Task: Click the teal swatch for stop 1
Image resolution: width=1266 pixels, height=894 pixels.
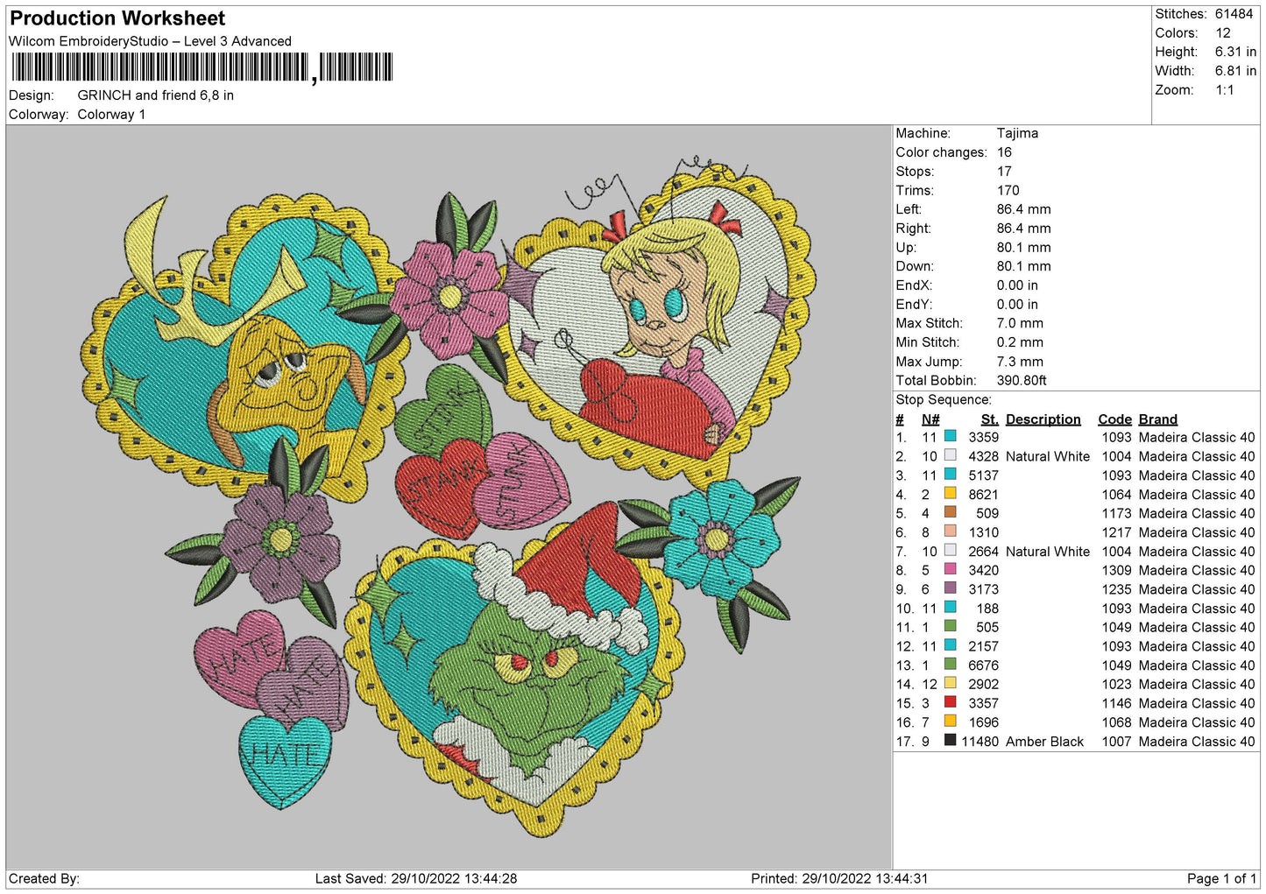Action: coord(950,436)
